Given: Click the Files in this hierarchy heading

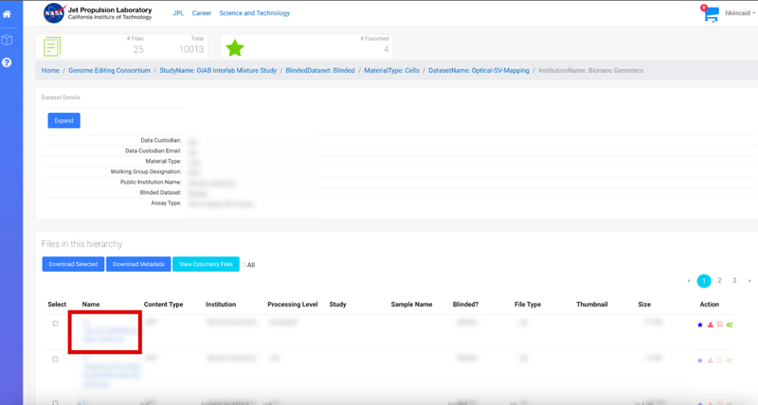Looking at the screenshot, I should pyautogui.click(x=81, y=244).
